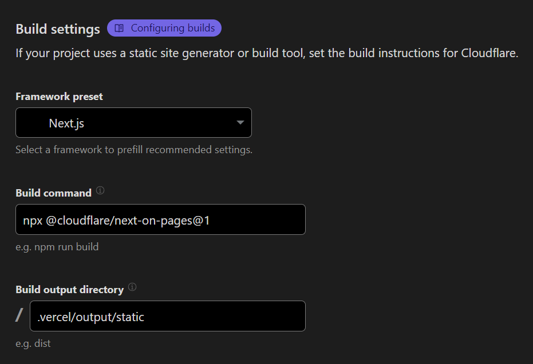
Task: Click the info icon next to Build output directory
Action: (x=132, y=287)
